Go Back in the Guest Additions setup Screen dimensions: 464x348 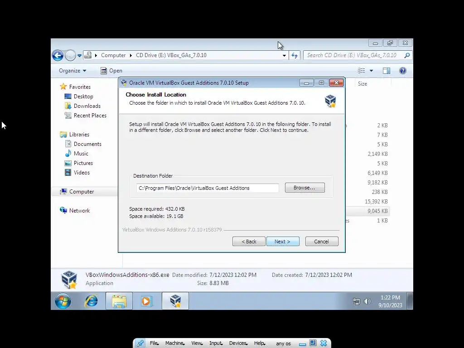pyautogui.click(x=249, y=242)
